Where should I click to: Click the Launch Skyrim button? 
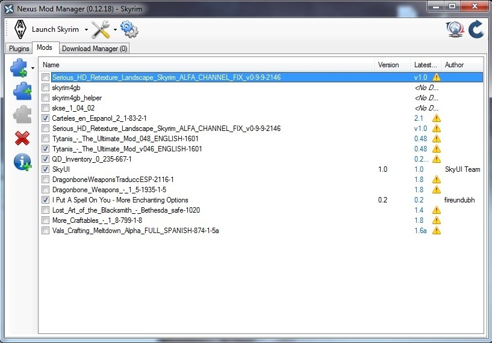(46, 29)
